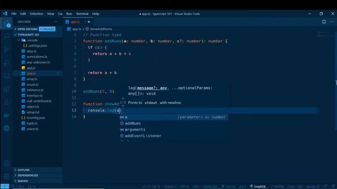
Task: Click app.ts in the breadcrumb
Action: coord(77,29)
